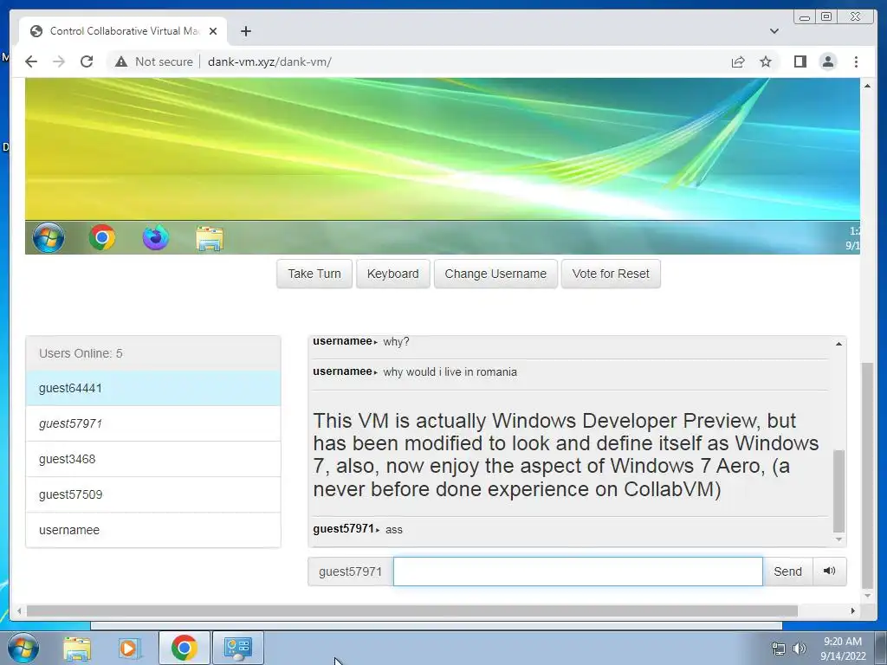The height and width of the screenshot is (665, 887).
Task: Send the chat message
Action: (x=787, y=571)
